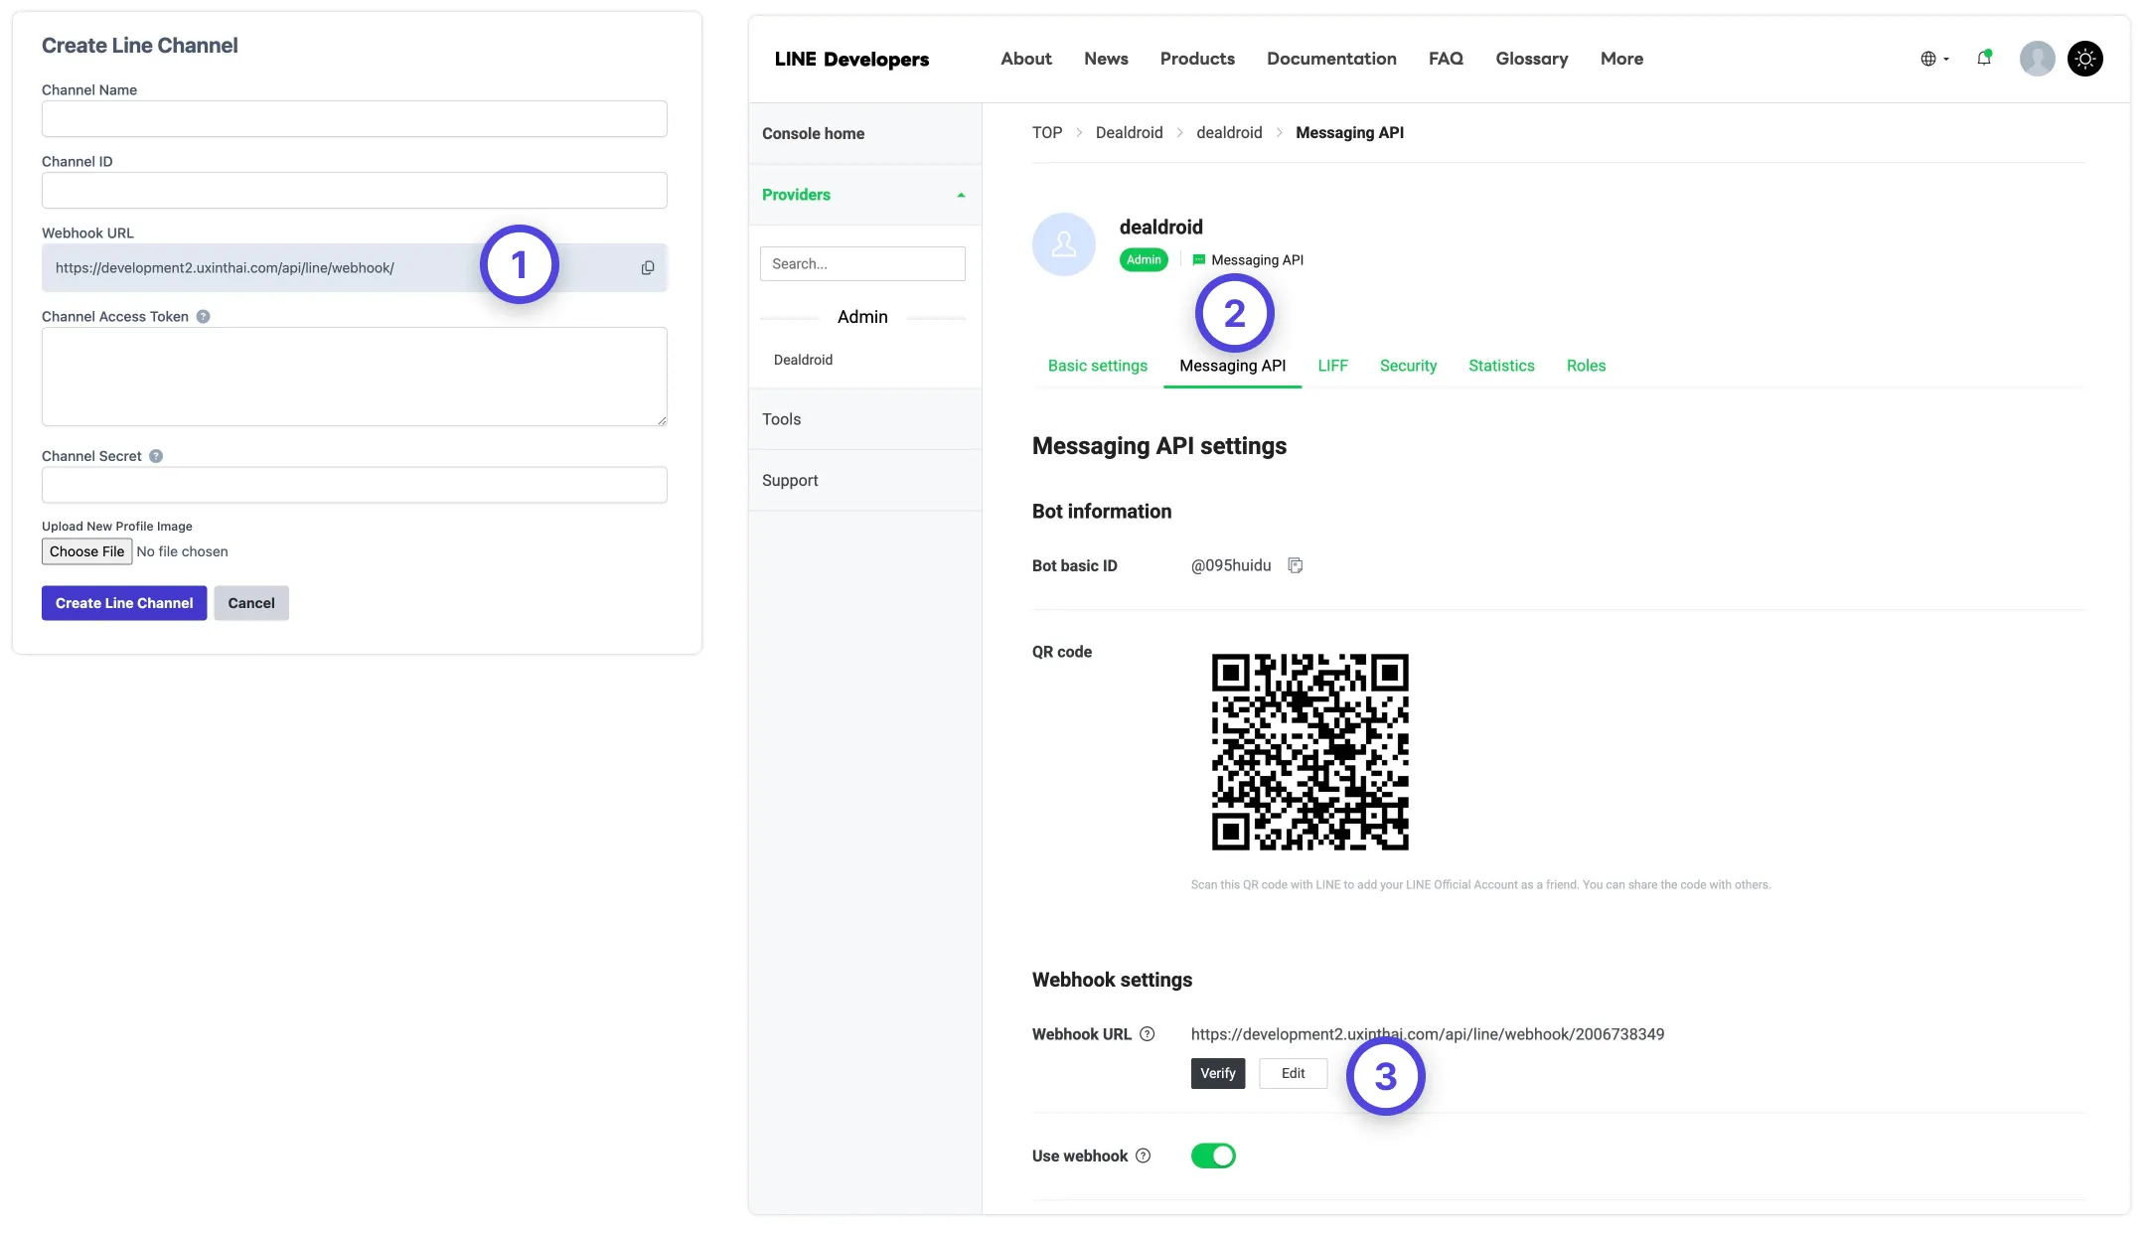Viewport: 2149px width, 1234px height.
Task: Verify the webhook URL
Action: click(x=1217, y=1073)
